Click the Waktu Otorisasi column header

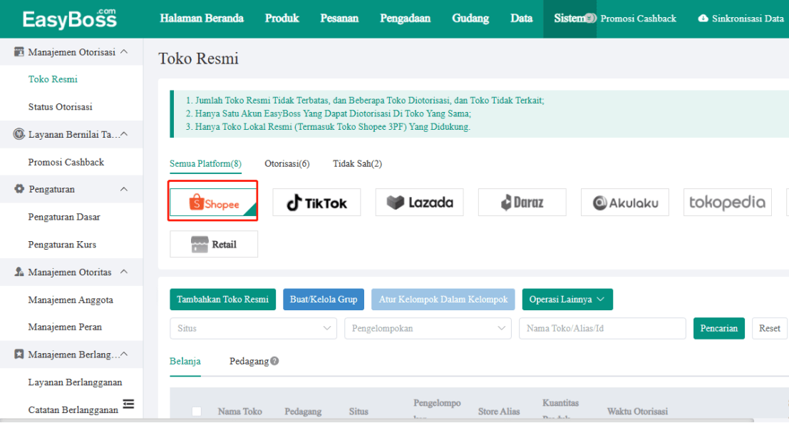click(x=637, y=412)
